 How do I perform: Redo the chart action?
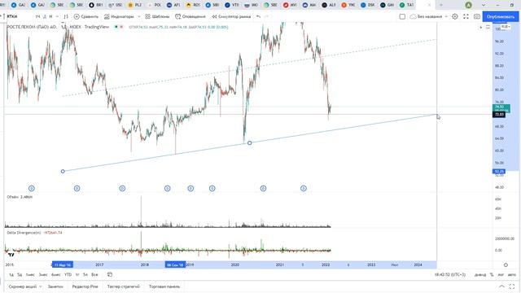click(266, 16)
